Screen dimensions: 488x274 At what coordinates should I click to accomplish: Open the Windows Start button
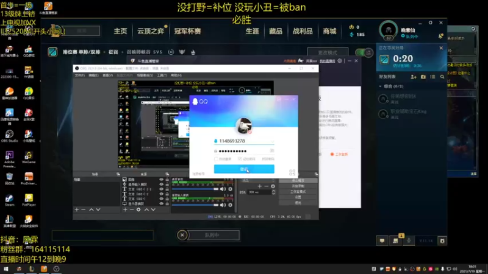point(6,269)
